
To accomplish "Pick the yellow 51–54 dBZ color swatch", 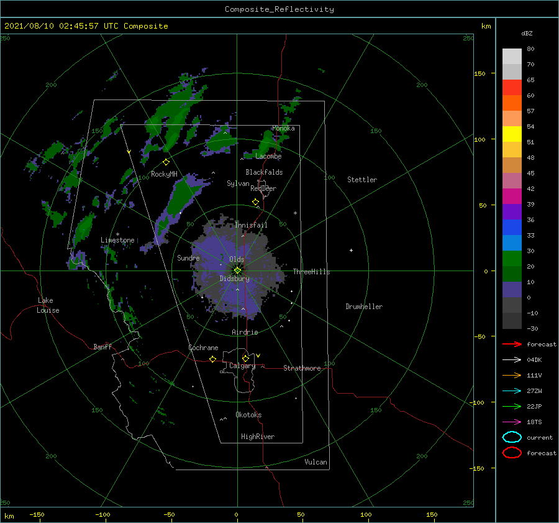I will 512,134.
